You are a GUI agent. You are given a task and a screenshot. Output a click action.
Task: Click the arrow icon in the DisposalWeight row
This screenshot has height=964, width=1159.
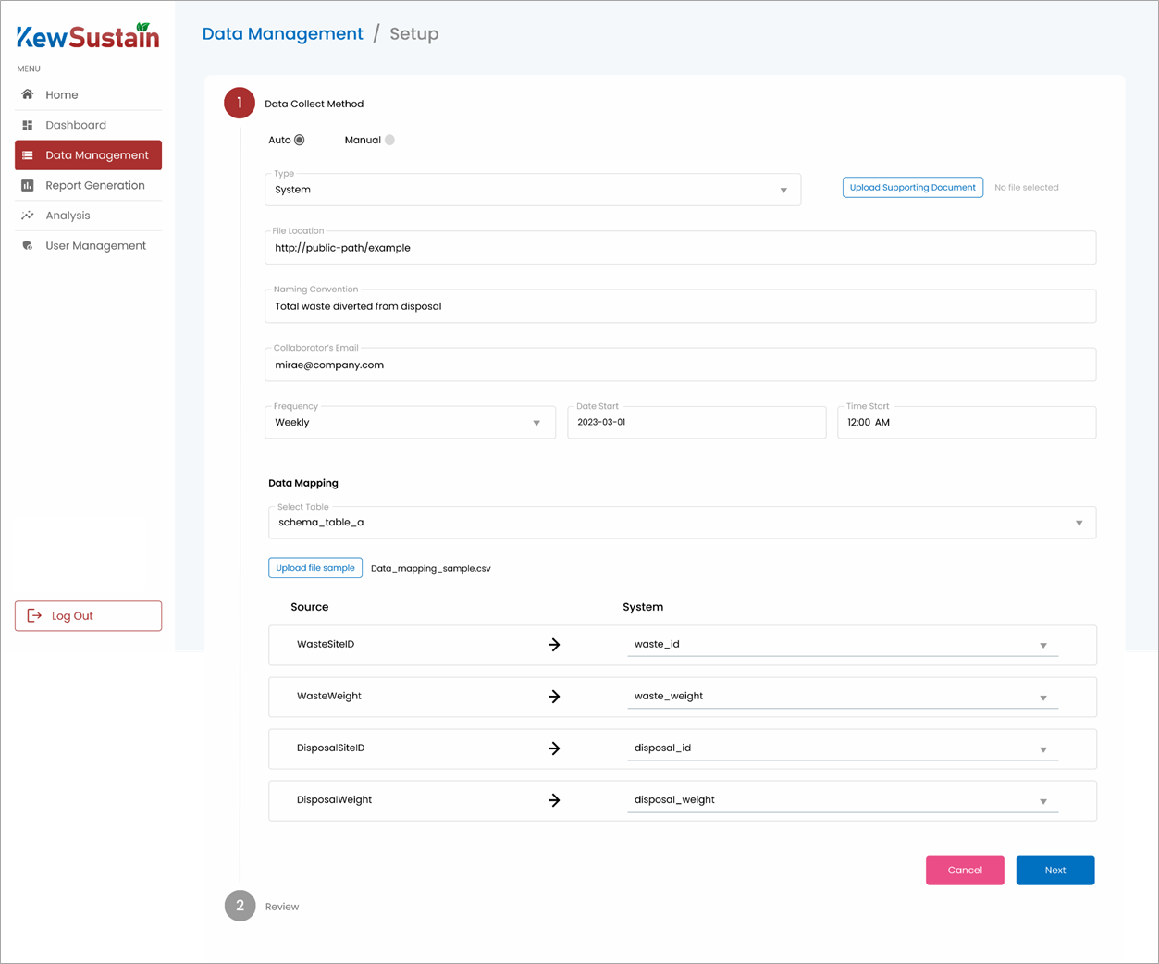tap(554, 800)
